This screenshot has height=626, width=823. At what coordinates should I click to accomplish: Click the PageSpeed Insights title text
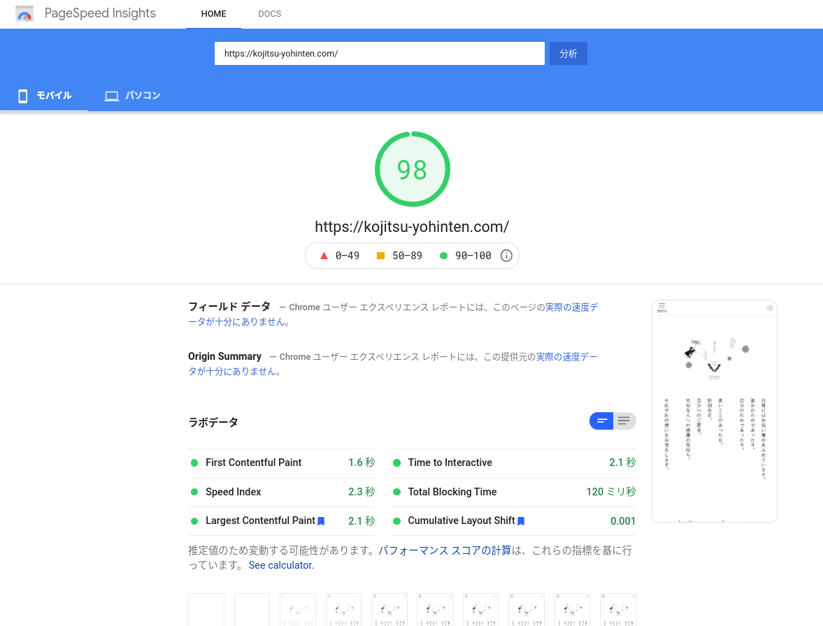point(100,13)
